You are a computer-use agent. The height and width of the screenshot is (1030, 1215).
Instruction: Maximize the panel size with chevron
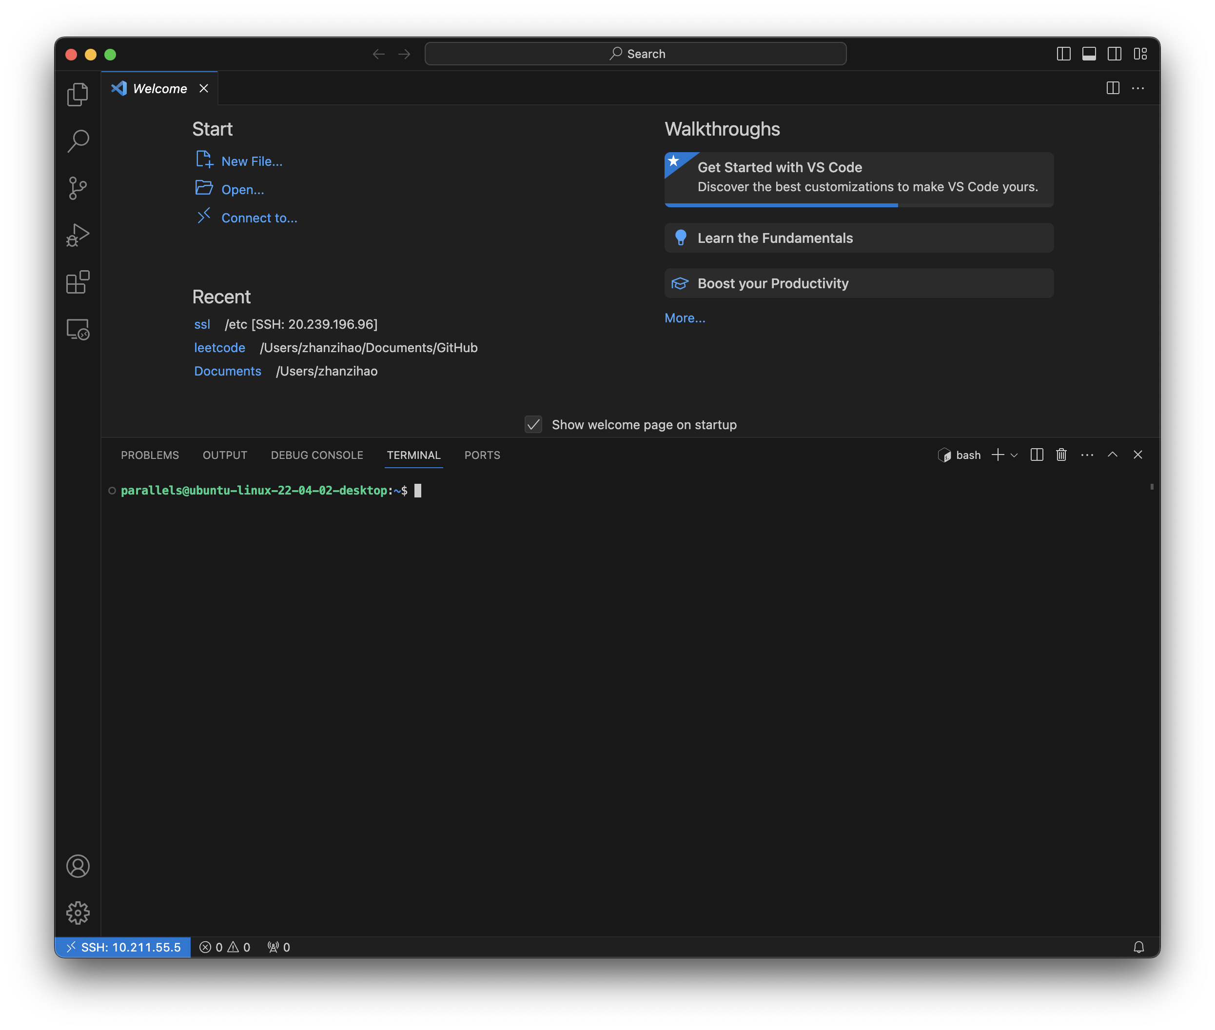pos(1113,455)
